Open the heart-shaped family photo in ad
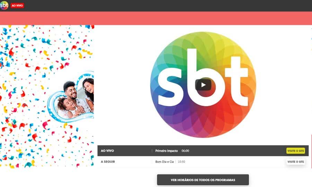This screenshot has width=312, height=187. (x=71, y=97)
